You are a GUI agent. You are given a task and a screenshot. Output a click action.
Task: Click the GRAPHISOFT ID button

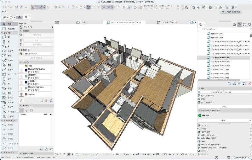(x=243, y=157)
